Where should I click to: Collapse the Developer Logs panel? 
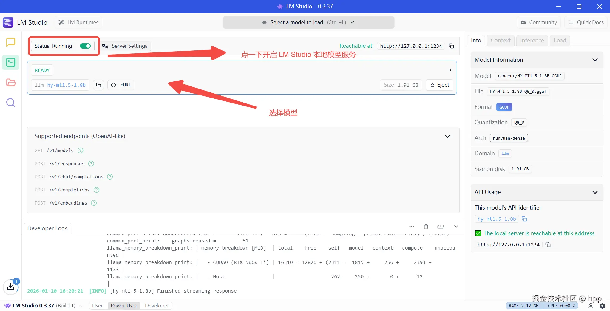(x=456, y=227)
